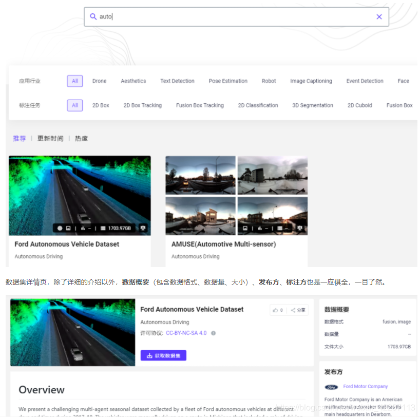Filter by Fusion Box Tracking
420x417 pixels.
(x=200, y=105)
